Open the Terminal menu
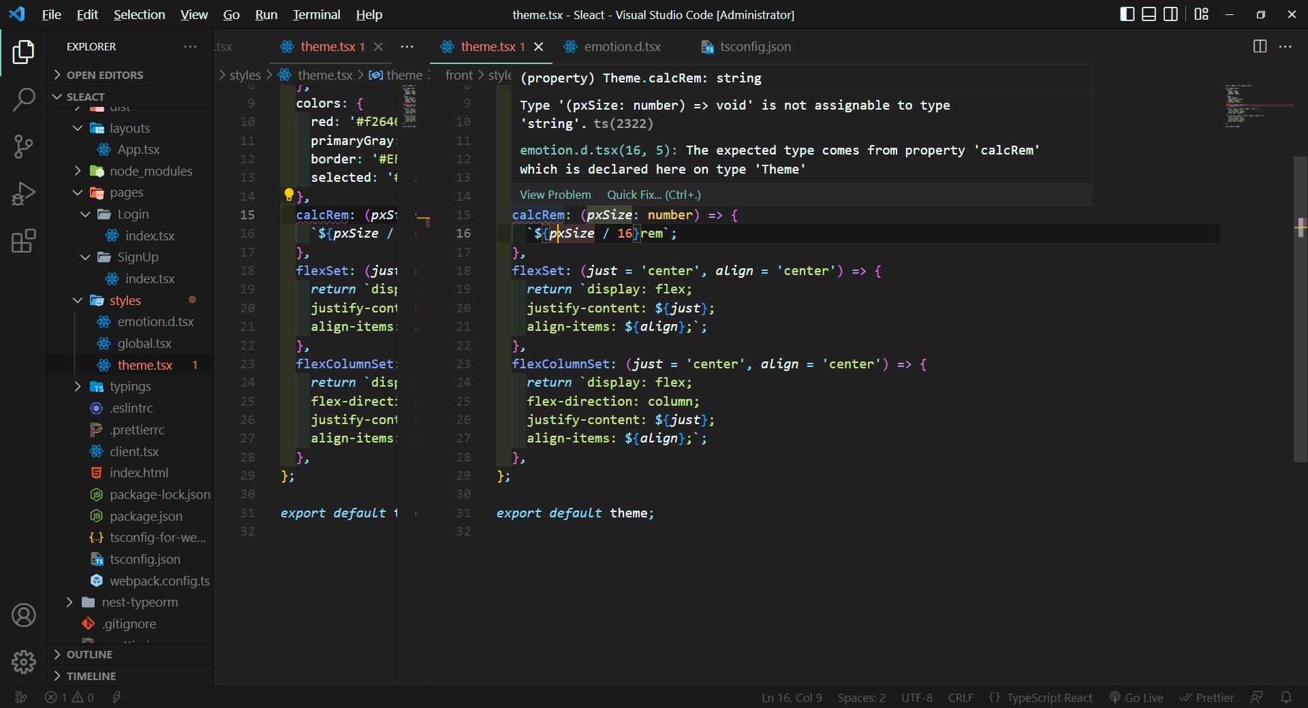 [316, 14]
